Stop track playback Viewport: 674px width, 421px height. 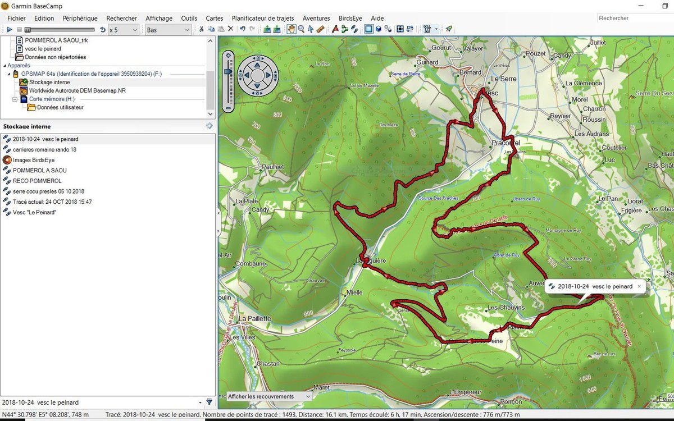[x=19, y=29]
